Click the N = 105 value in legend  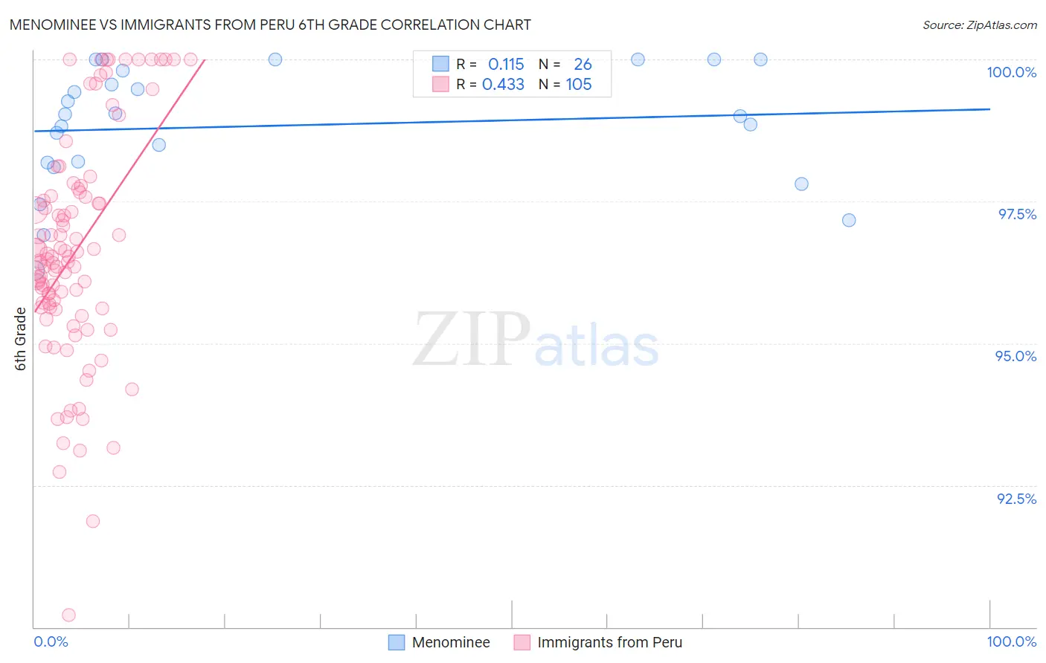pos(565,84)
